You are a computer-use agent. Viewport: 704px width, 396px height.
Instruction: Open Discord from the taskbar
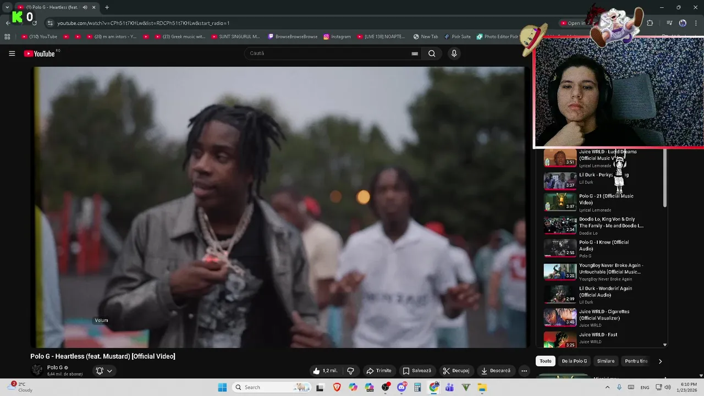pyautogui.click(x=402, y=387)
